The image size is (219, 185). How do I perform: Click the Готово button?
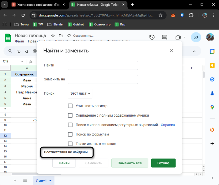[163, 163]
